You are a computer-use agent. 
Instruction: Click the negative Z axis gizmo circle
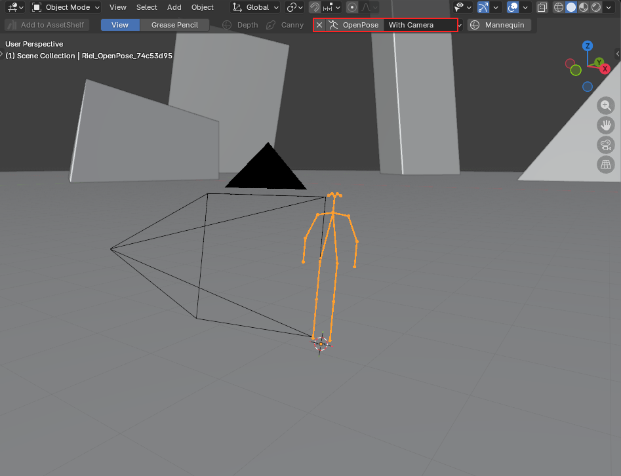pyautogui.click(x=588, y=87)
